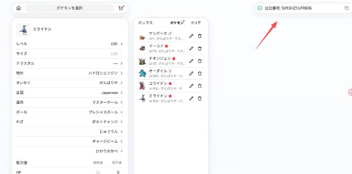Delete the ミライドン list entry
352x174 pixels.
200,98
